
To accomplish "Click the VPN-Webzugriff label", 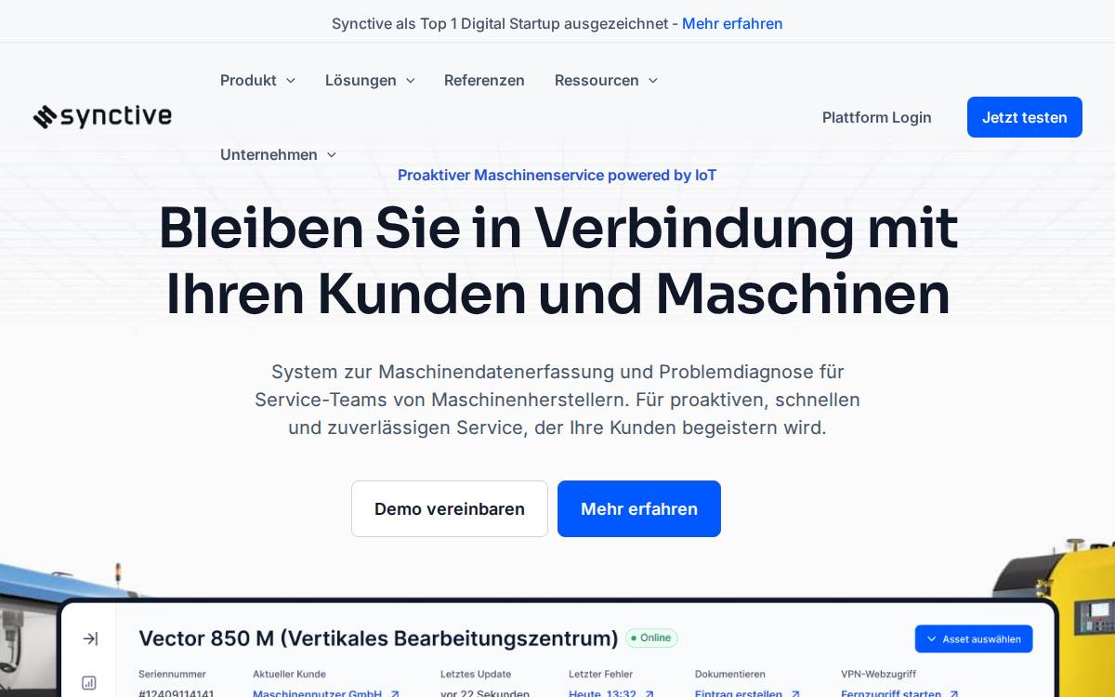I will tap(878, 674).
